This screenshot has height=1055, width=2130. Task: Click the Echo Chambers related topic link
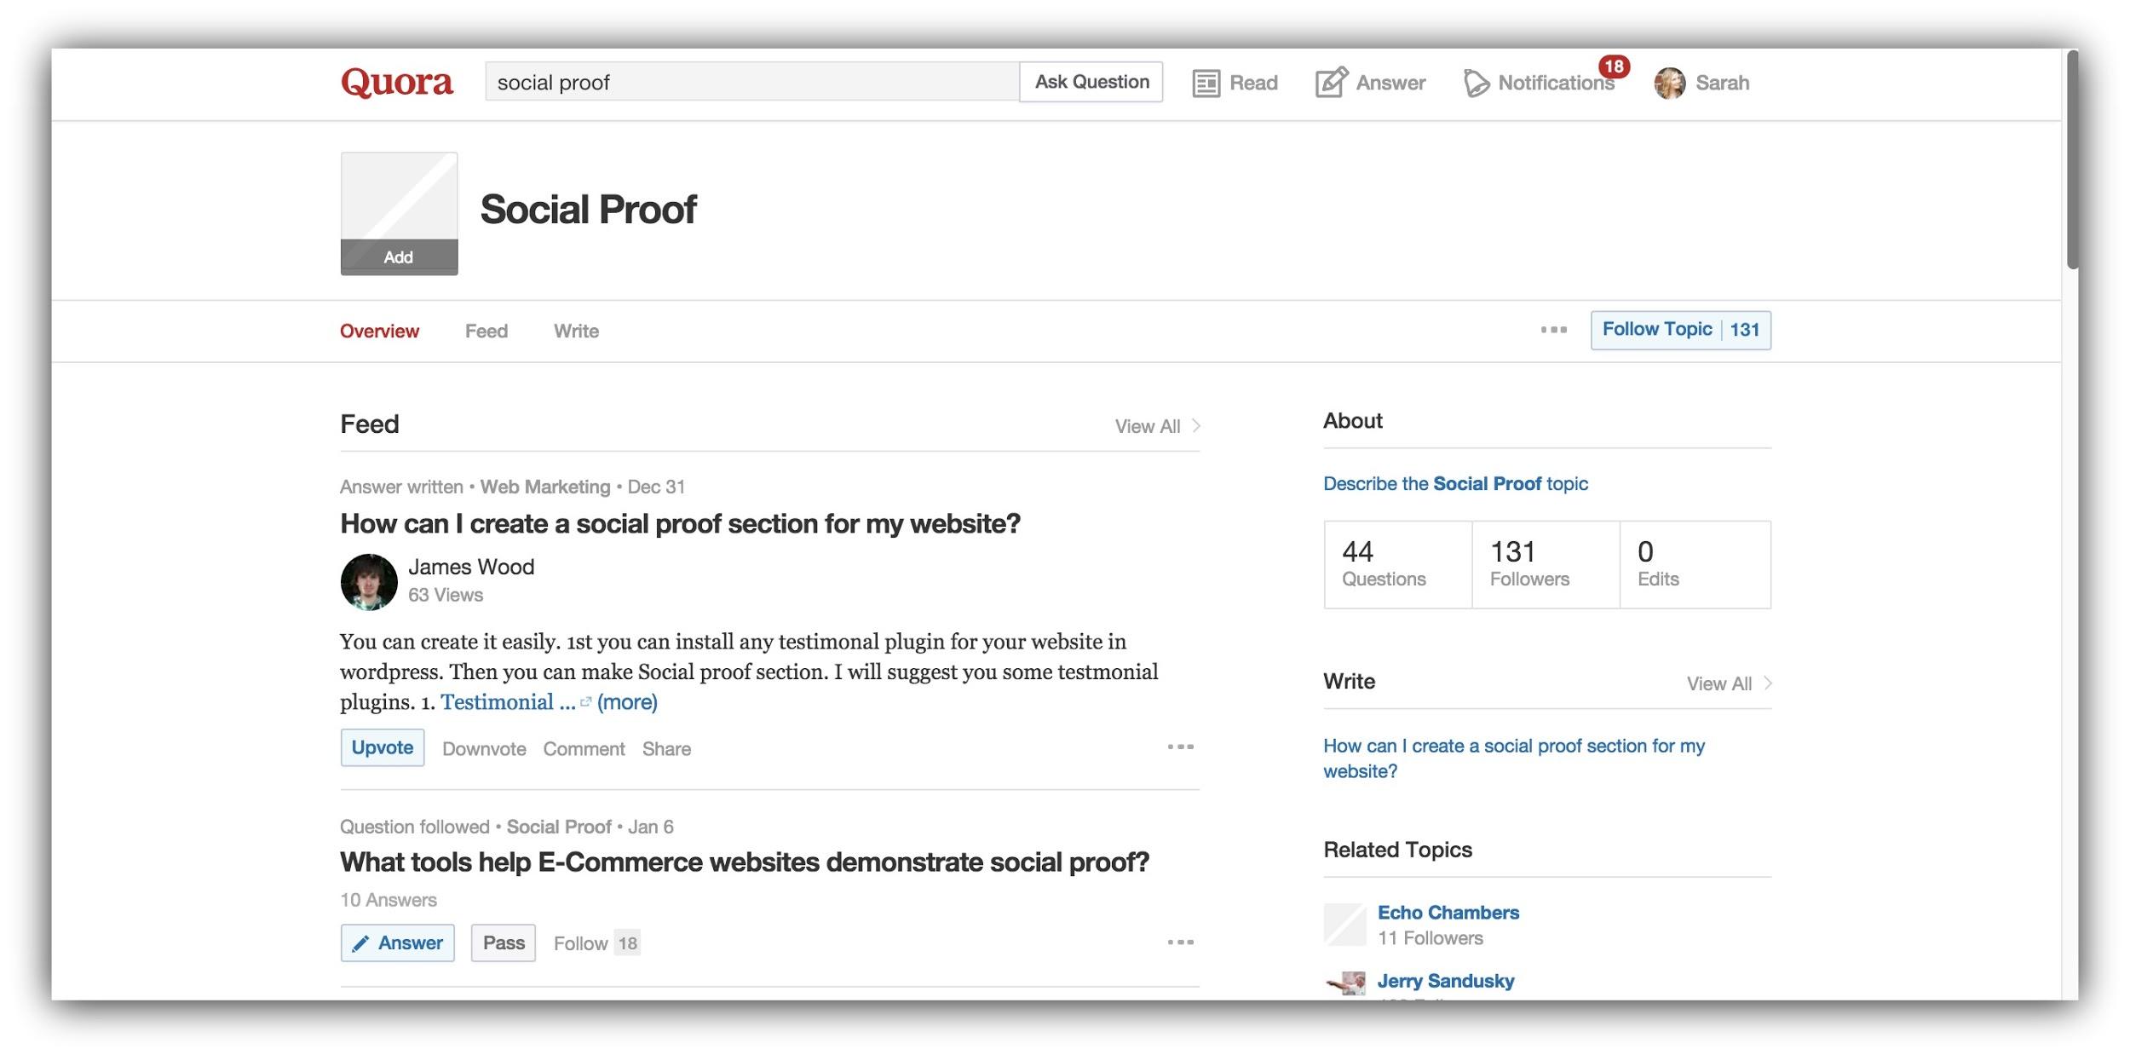click(x=1447, y=911)
